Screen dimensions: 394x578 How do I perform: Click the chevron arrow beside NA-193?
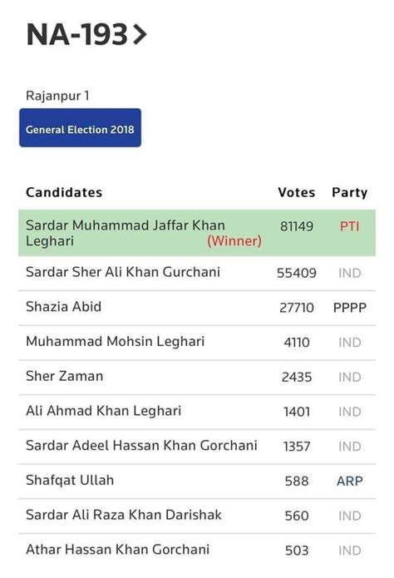[x=140, y=34]
